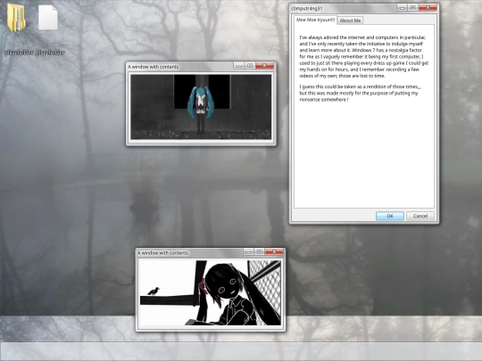
Task: Minimize the window showing the teal-haired figure
Action: point(239,66)
